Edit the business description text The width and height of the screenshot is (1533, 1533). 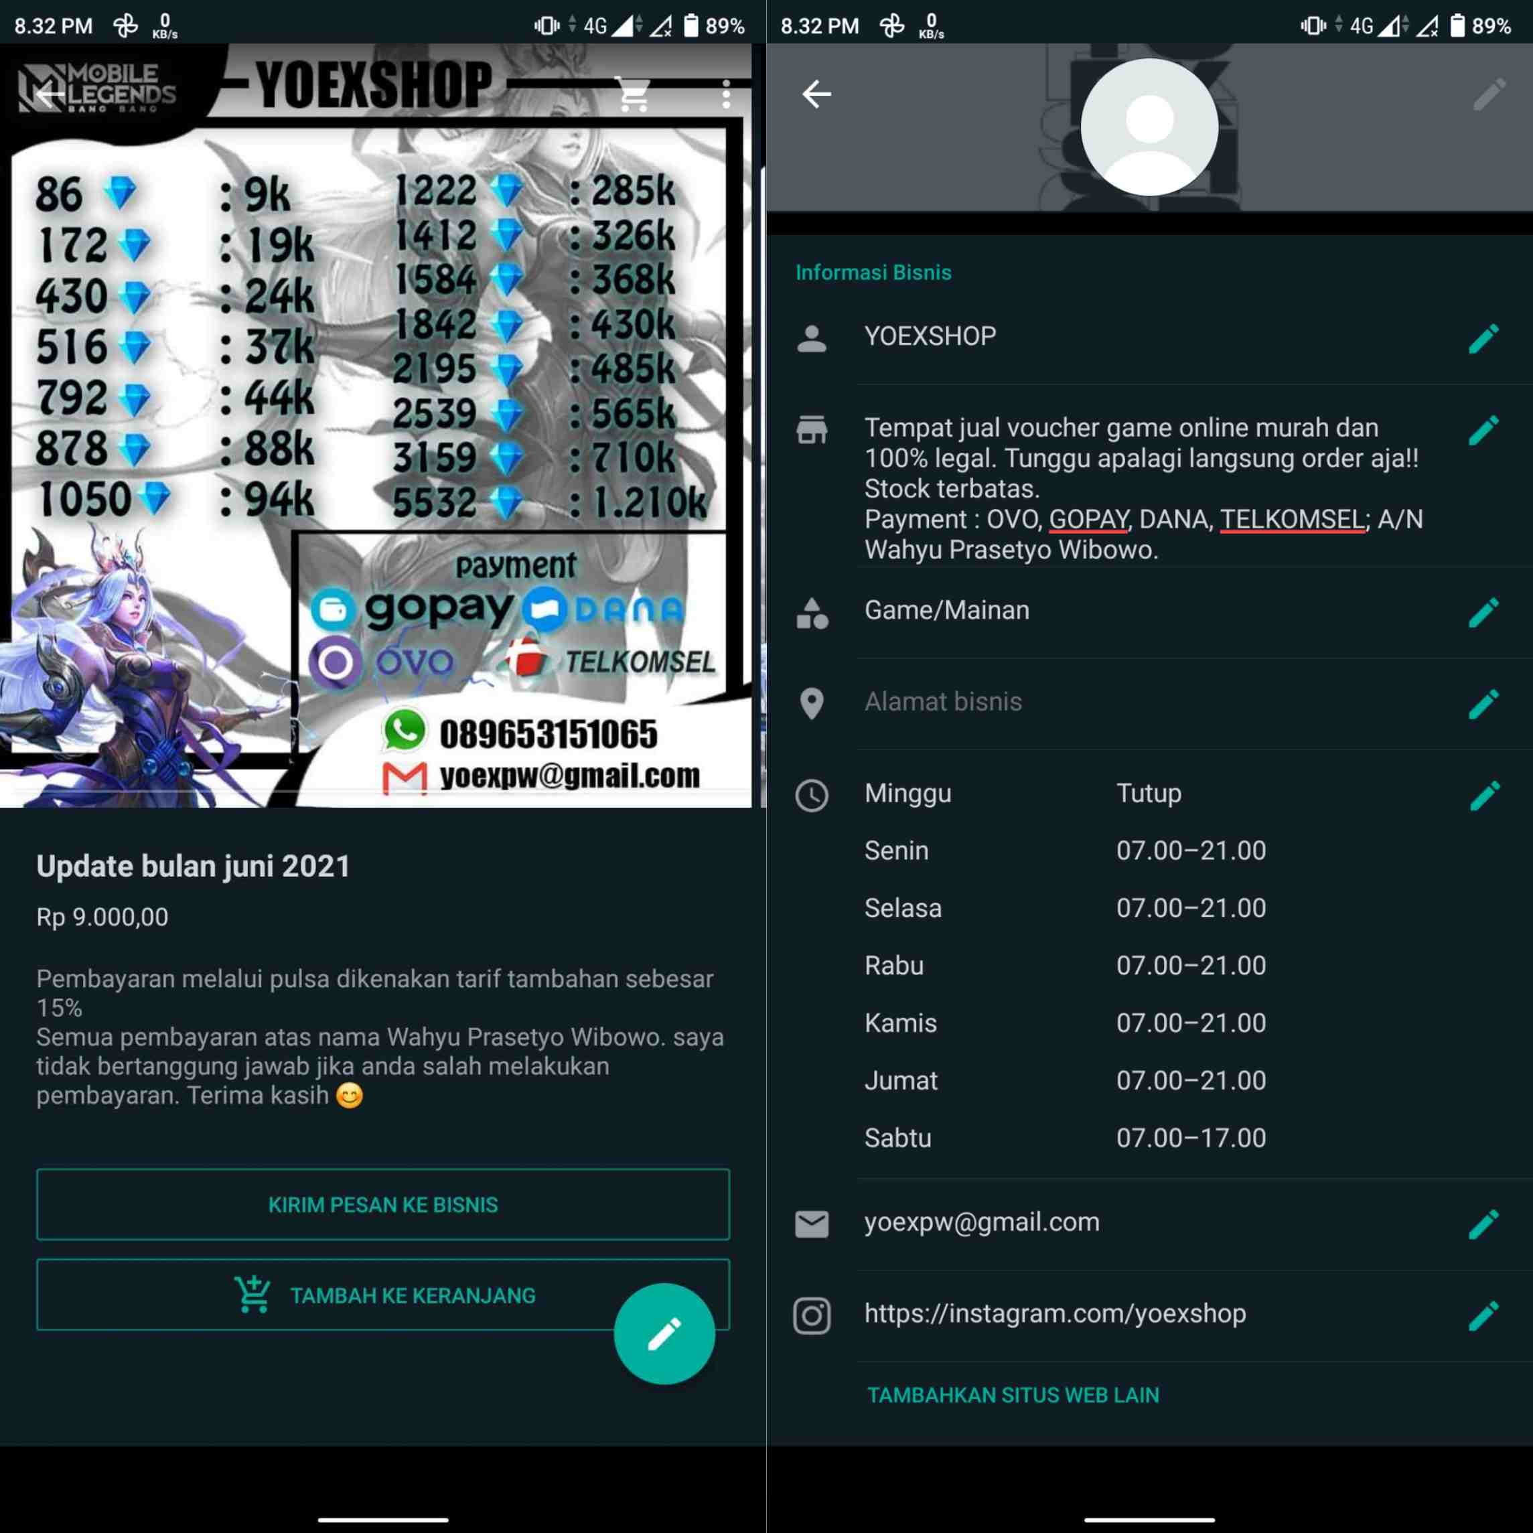(x=1483, y=430)
